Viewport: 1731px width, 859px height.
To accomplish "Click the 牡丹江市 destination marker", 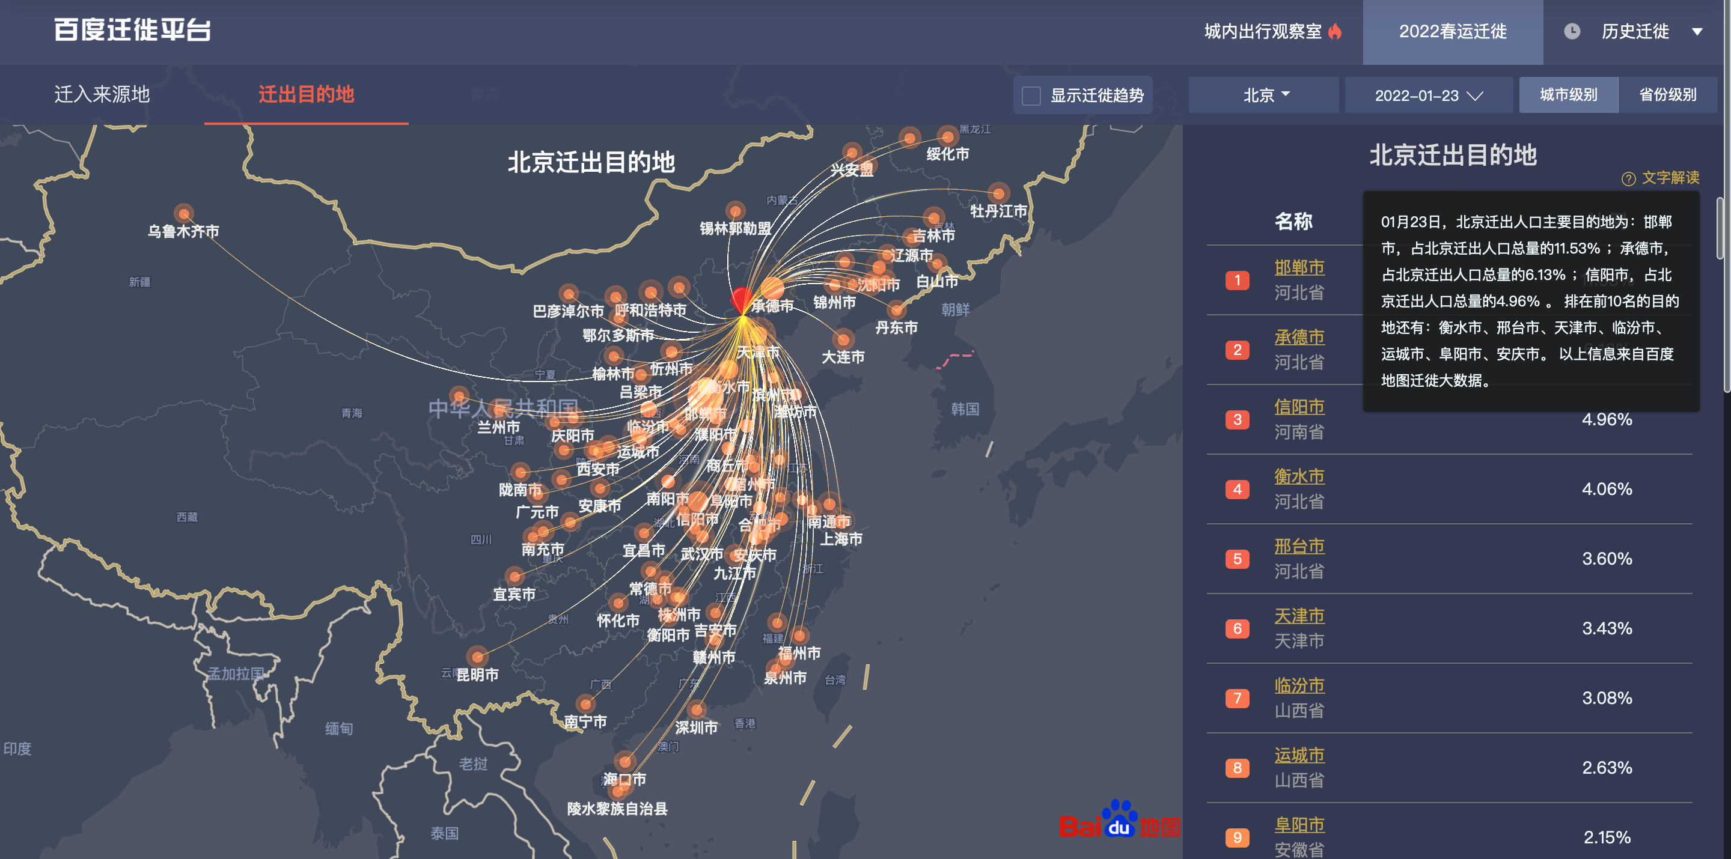I will coord(998,193).
